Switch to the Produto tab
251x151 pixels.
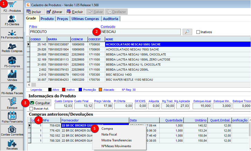coord(47,19)
